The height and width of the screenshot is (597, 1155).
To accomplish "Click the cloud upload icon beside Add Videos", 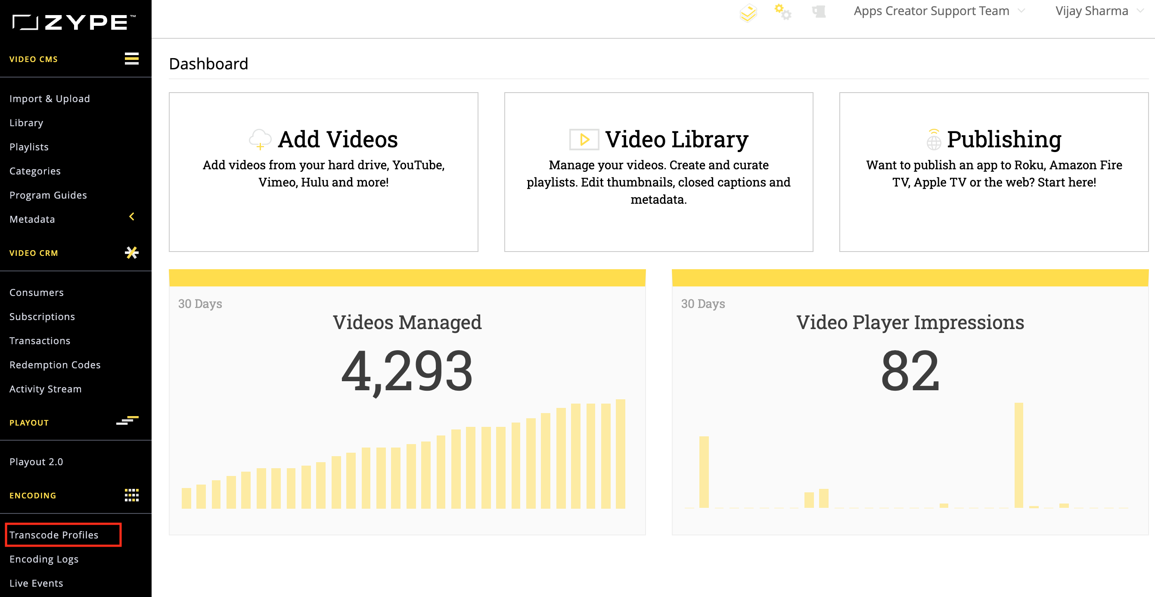I will click(260, 139).
